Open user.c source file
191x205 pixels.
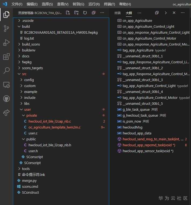(61, 133)
